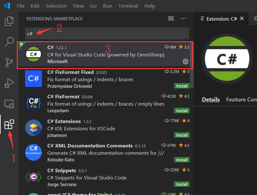The width and height of the screenshot is (257, 195).
Task: Click the recommended star badge on C#
Action: pyautogui.click(x=21, y=44)
